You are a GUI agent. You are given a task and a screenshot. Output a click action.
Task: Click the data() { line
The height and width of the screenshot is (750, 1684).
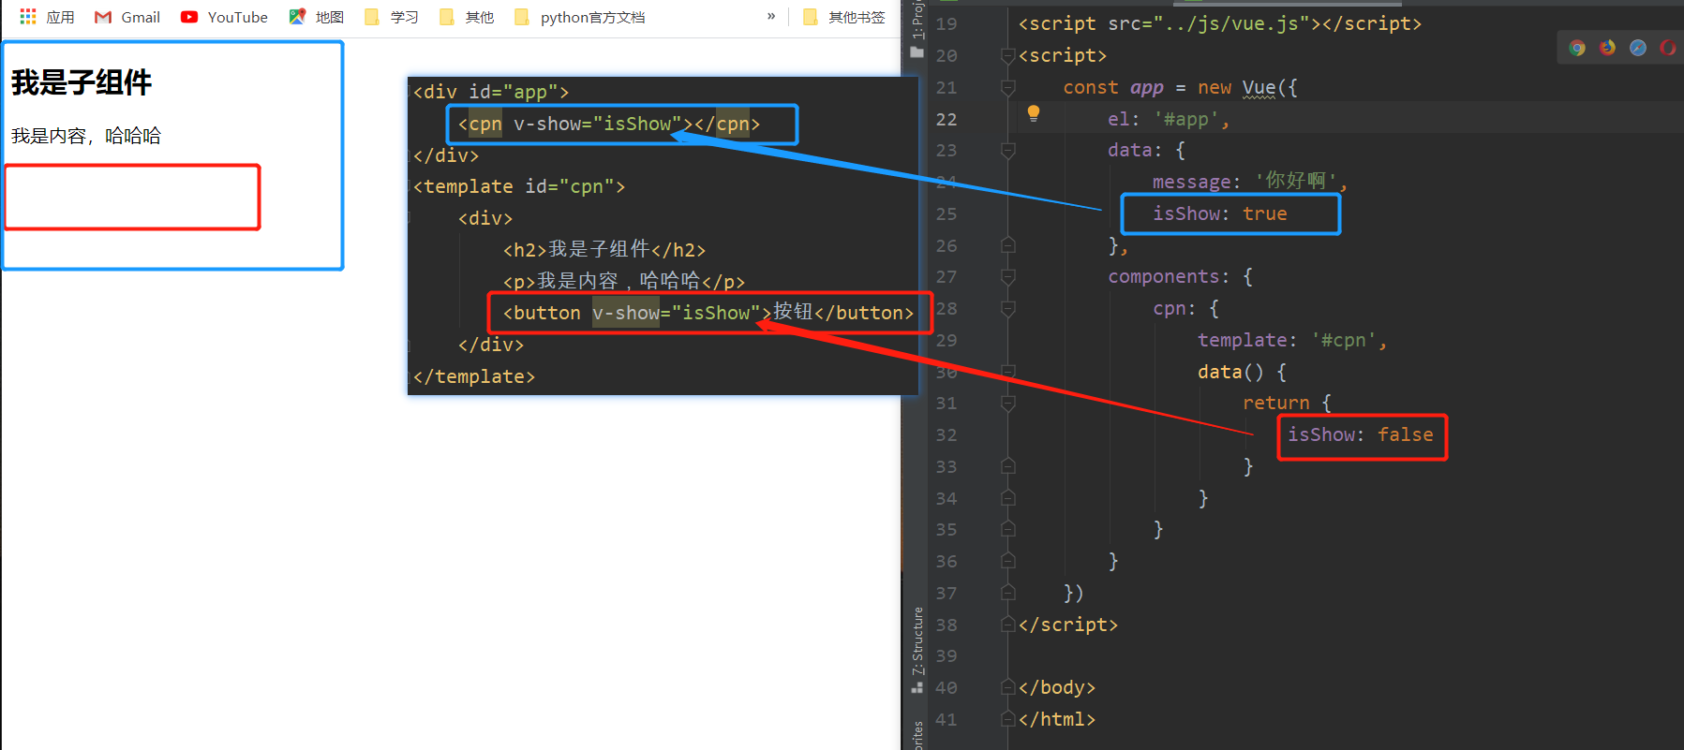coord(1242,372)
